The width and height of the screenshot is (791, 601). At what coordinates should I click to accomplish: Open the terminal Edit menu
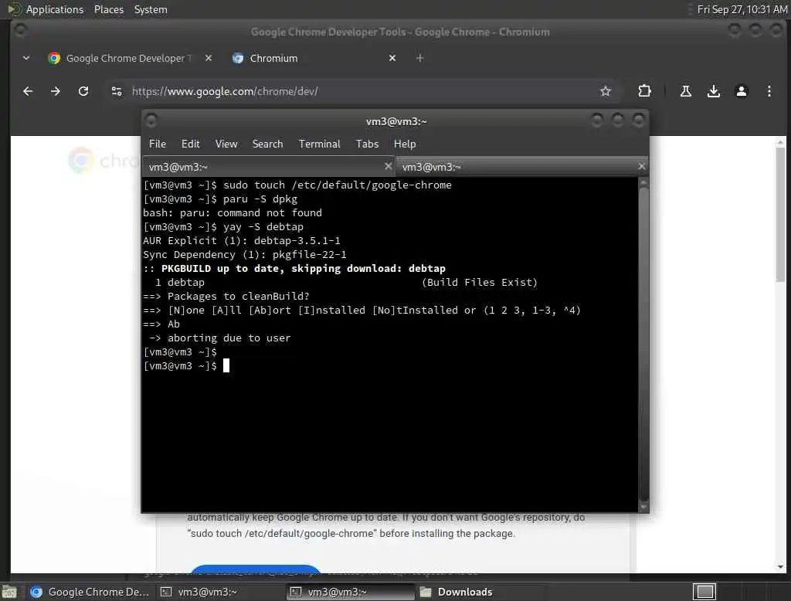click(x=190, y=144)
